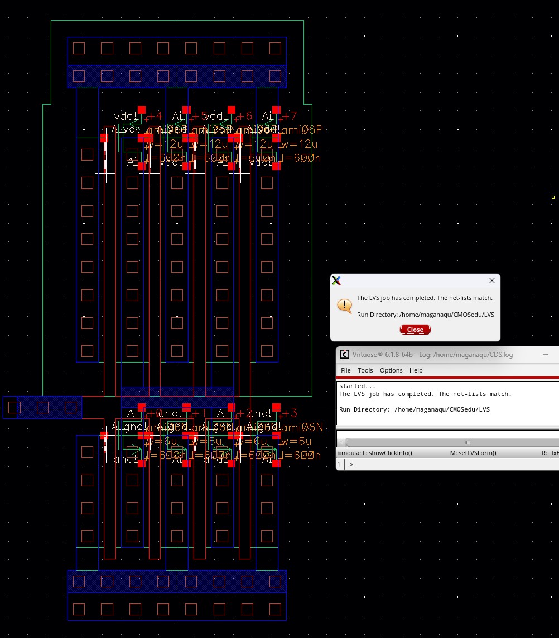This screenshot has width=559, height=638.
Task: Click the Virtuoso log window icon
Action: [x=345, y=354]
